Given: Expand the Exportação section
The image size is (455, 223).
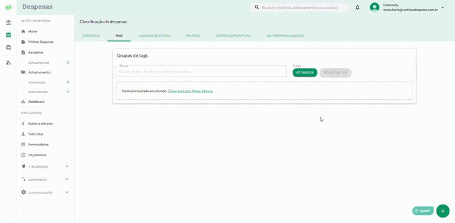Looking at the screenshot, I should pyautogui.click(x=67, y=180).
